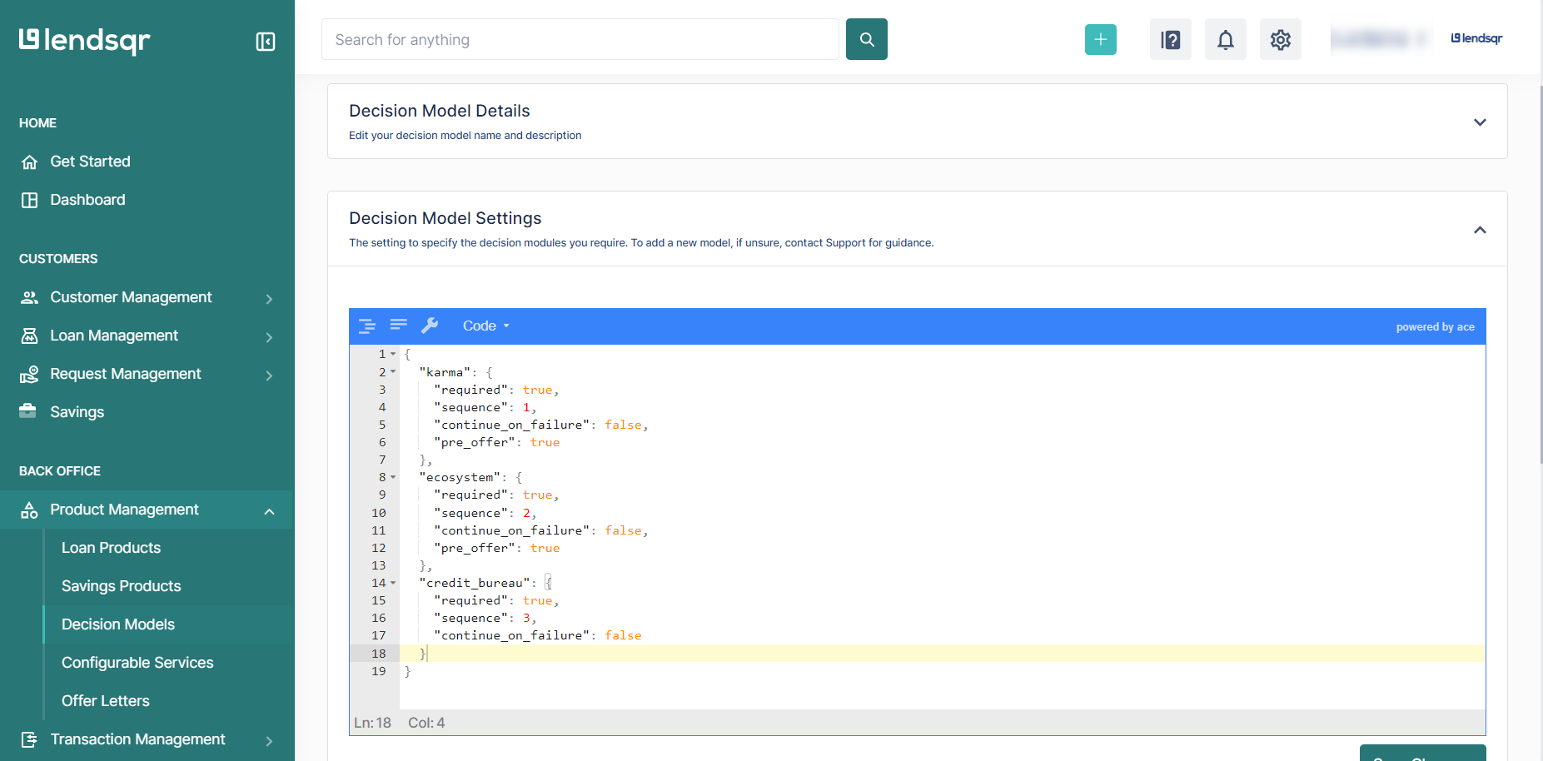Click the "credit_bureau" key in editor
This screenshot has height=761, width=1543.
(474, 583)
